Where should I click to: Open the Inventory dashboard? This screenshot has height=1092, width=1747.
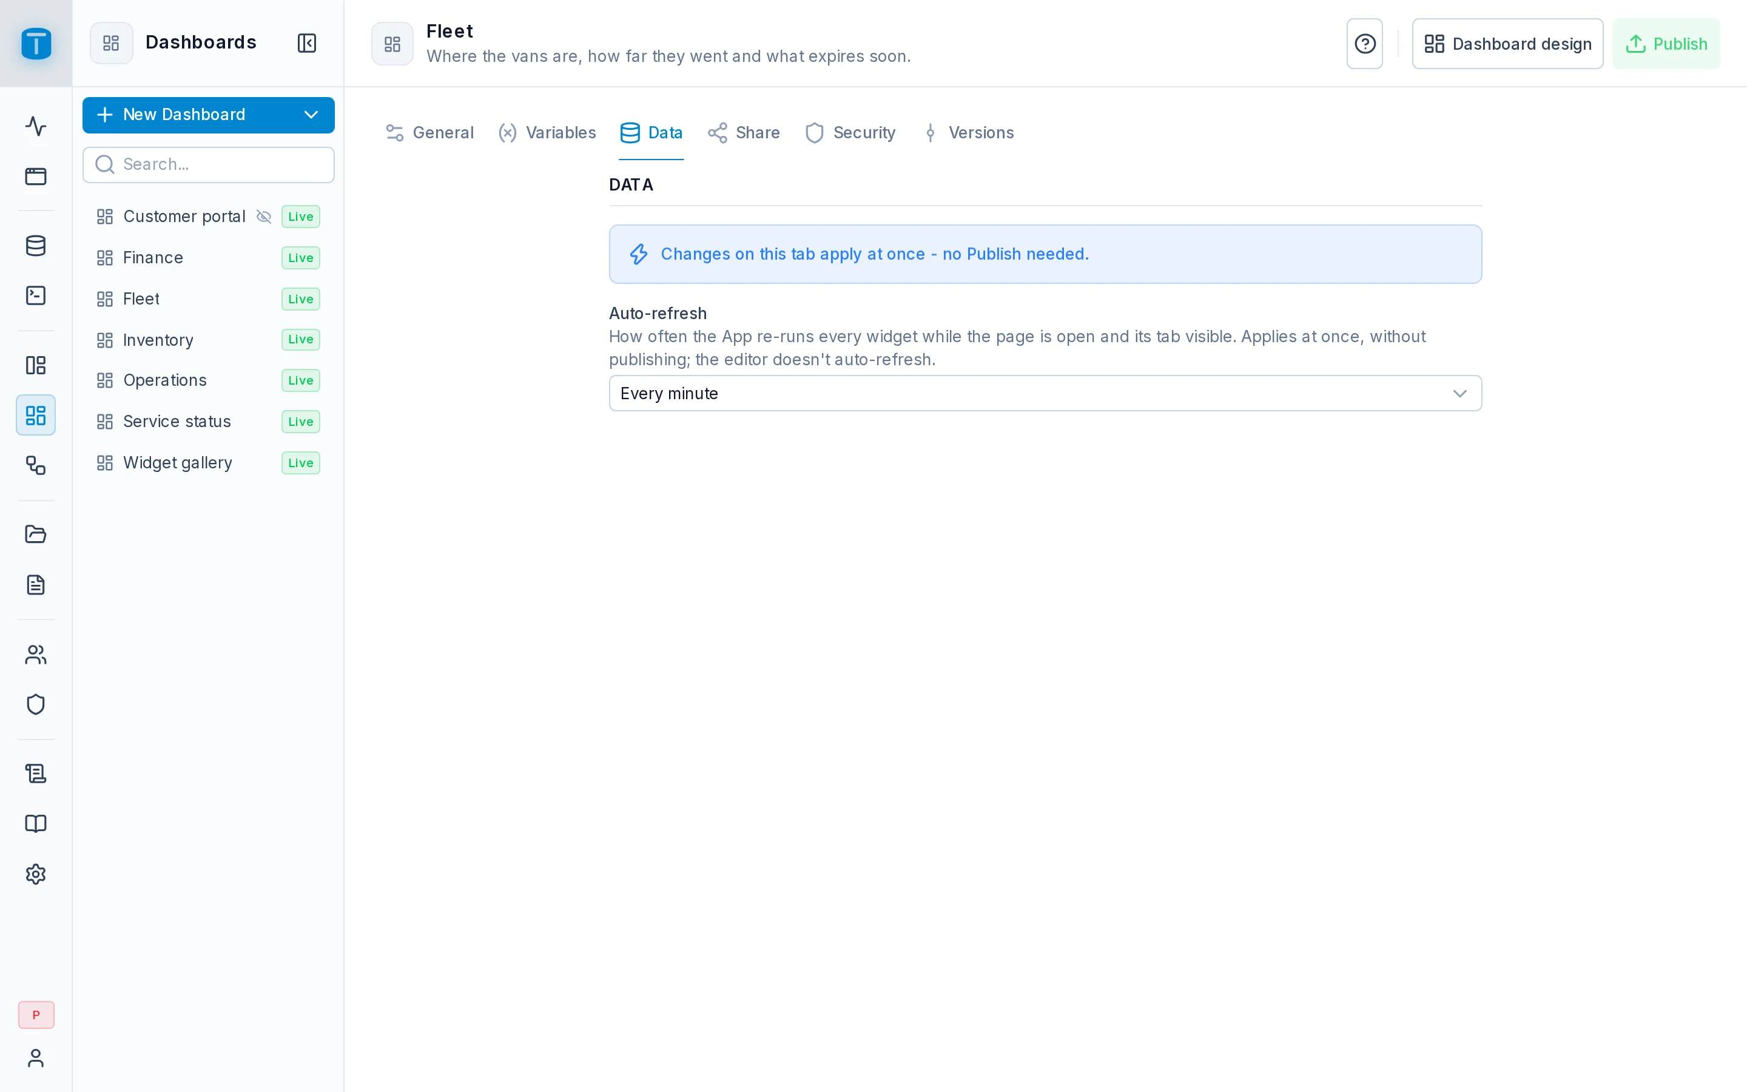[208, 340]
